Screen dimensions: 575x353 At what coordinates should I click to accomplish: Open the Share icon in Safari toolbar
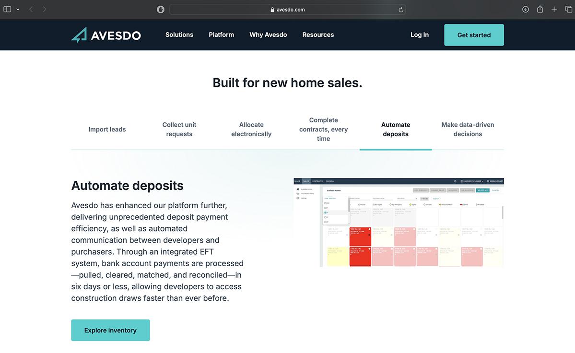[x=540, y=9]
